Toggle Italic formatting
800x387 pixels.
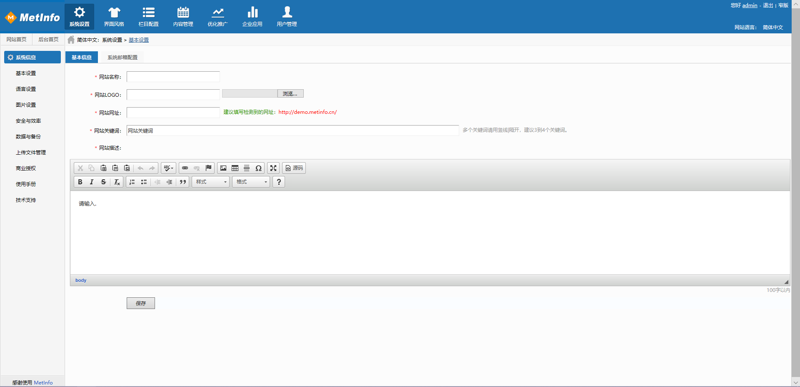pyautogui.click(x=92, y=182)
